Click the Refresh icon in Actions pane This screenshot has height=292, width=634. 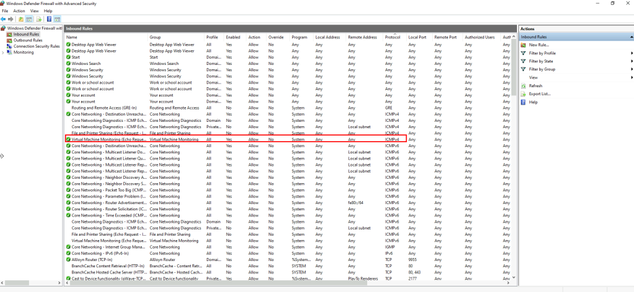coord(523,85)
